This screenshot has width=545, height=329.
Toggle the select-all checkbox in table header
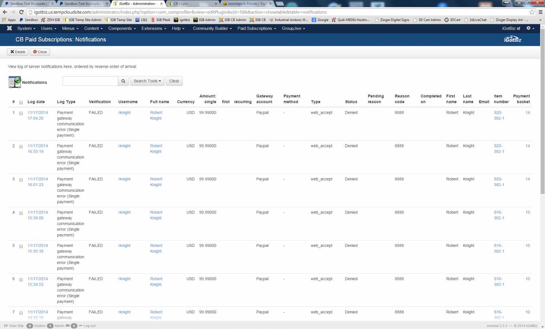[x=21, y=103]
